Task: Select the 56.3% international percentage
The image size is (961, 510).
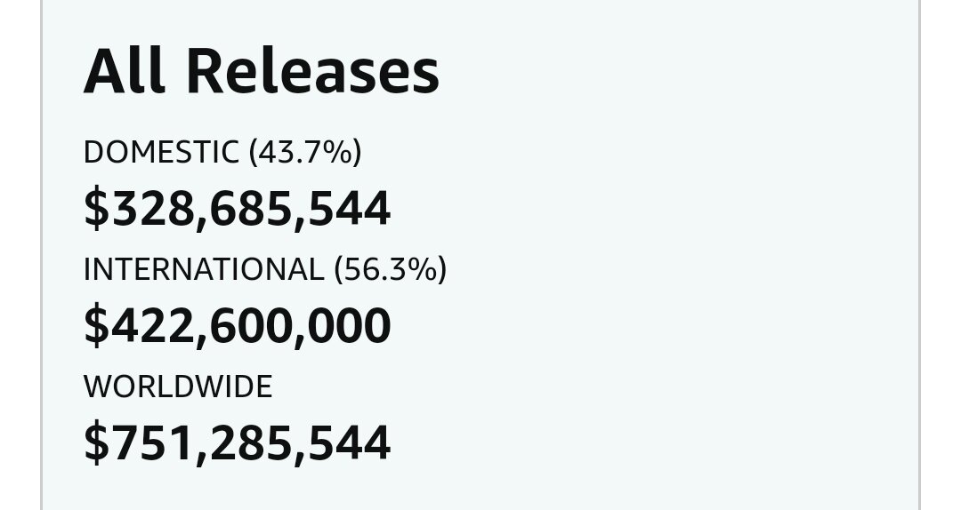Action: pos(391,269)
